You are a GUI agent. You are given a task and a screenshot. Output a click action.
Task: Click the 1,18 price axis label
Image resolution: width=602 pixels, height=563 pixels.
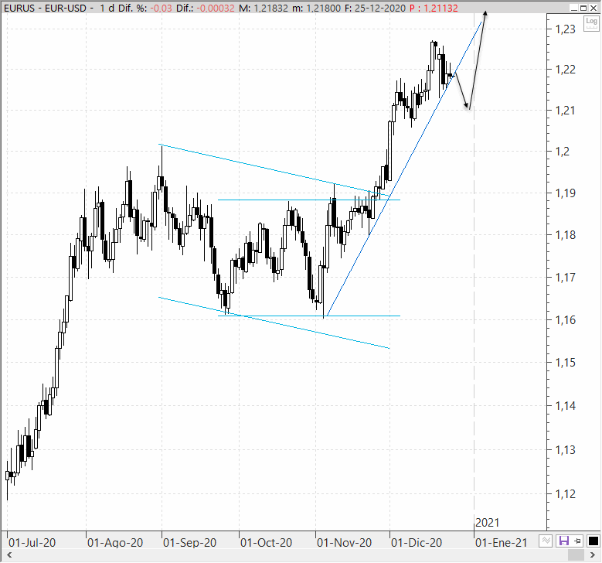tap(566, 235)
